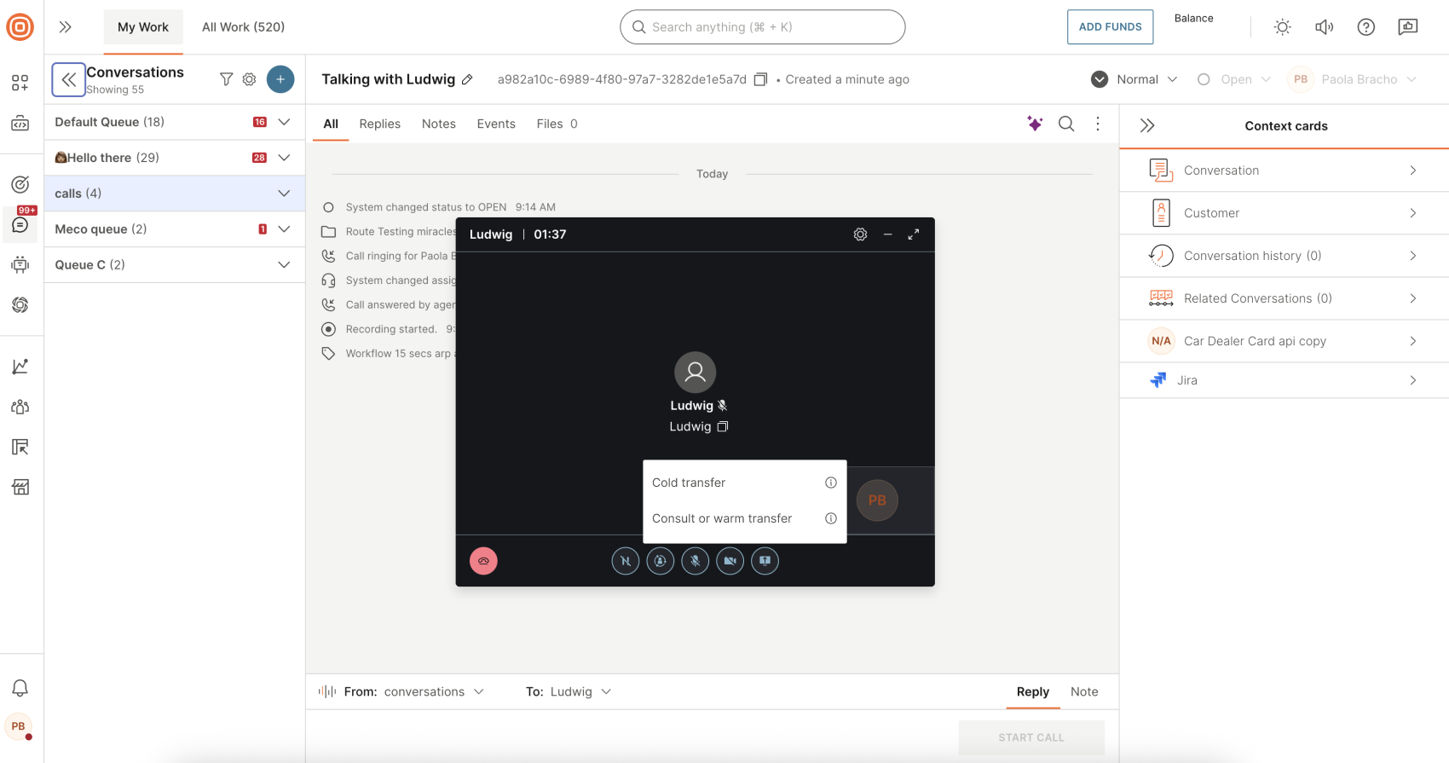Viewport: 1449px width, 763px height.
Task: Switch to the Notes tab
Action: [x=438, y=124]
